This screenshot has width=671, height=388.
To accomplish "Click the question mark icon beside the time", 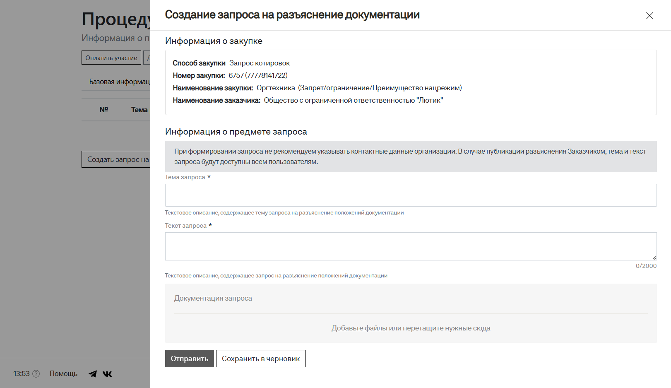I will pos(36,374).
